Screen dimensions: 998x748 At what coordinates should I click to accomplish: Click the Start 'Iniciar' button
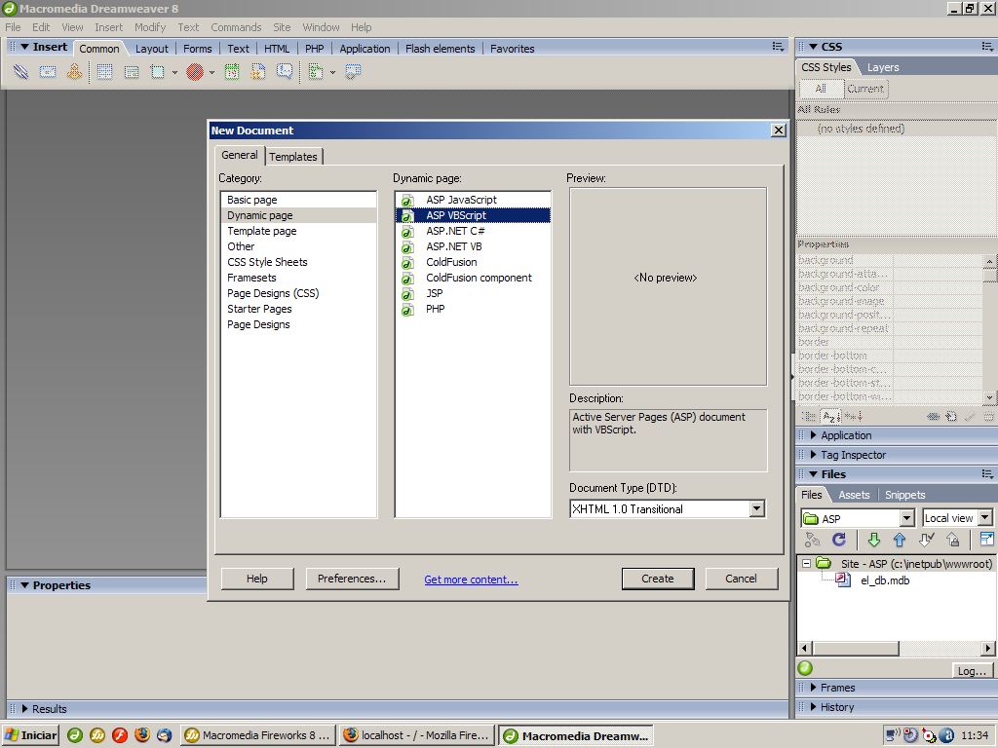(x=30, y=735)
